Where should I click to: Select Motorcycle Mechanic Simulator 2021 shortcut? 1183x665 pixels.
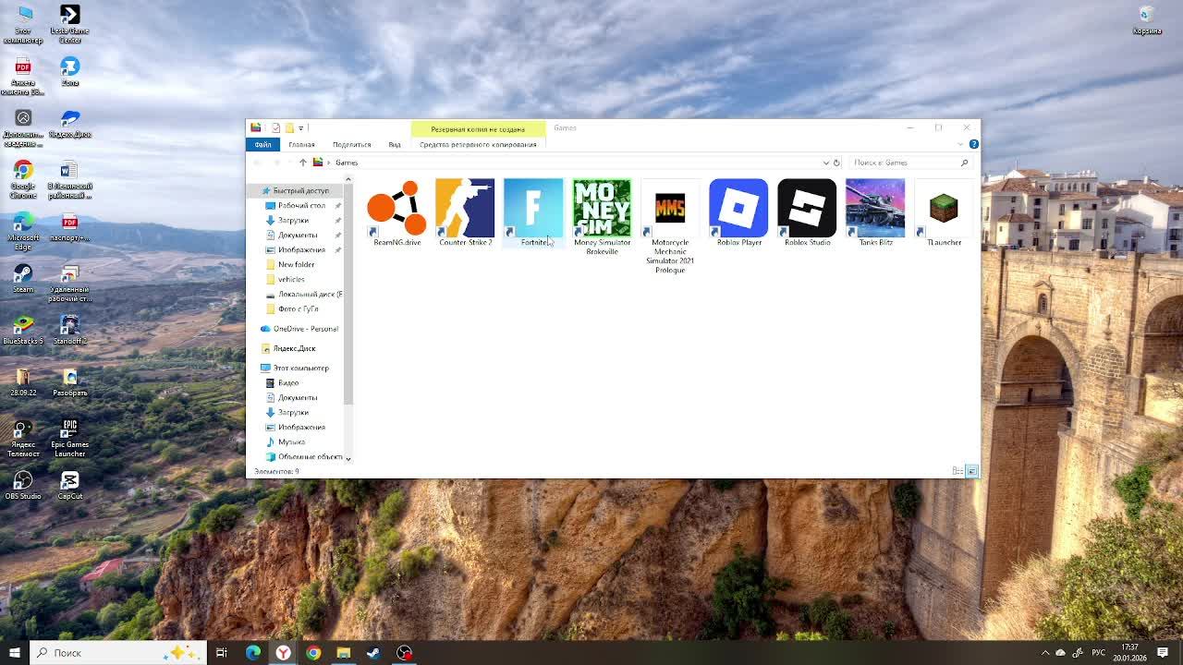click(670, 226)
